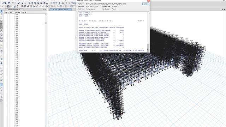Select the draw frame line tool
Viewport: 226px width, 127px height.
click(x=1, y=18)
